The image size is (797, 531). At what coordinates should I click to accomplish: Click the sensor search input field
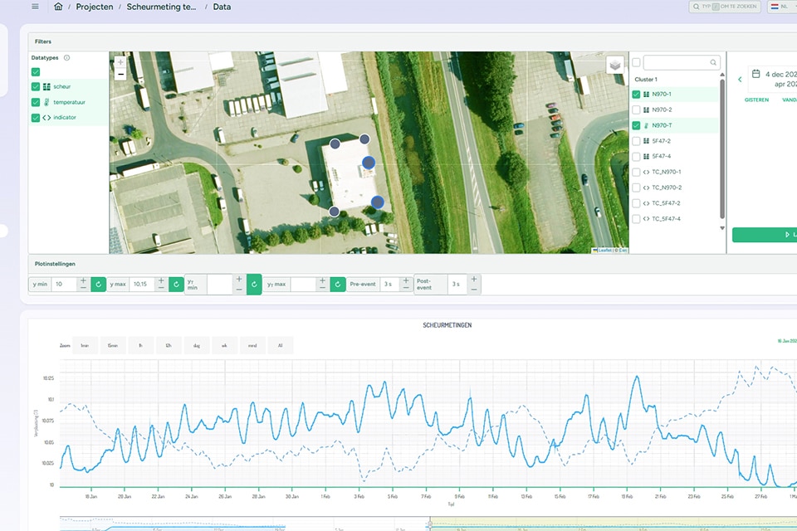pyautogui.click(x=682, y=62)
